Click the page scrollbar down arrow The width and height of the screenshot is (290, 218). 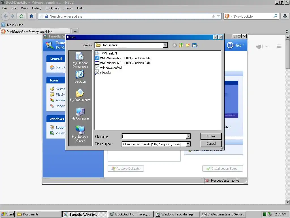point(287,202)
